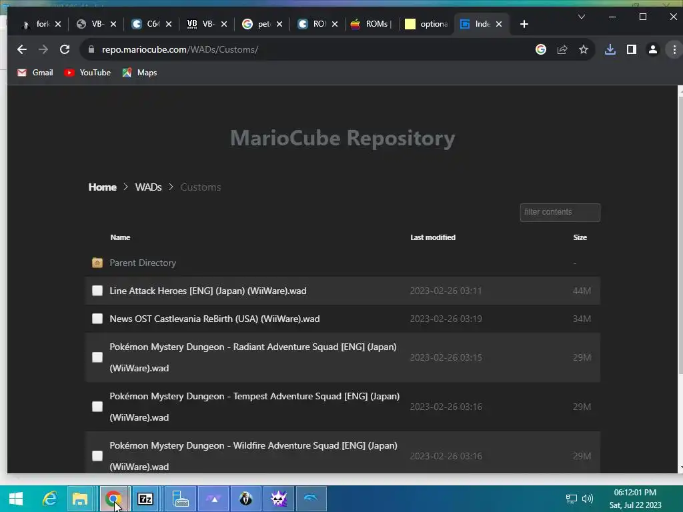View site information lock icon
683x512 pixels.
click(91, 49)
